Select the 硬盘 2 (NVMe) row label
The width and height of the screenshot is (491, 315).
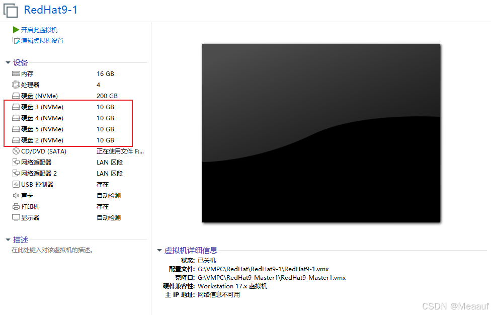(42, 140)
